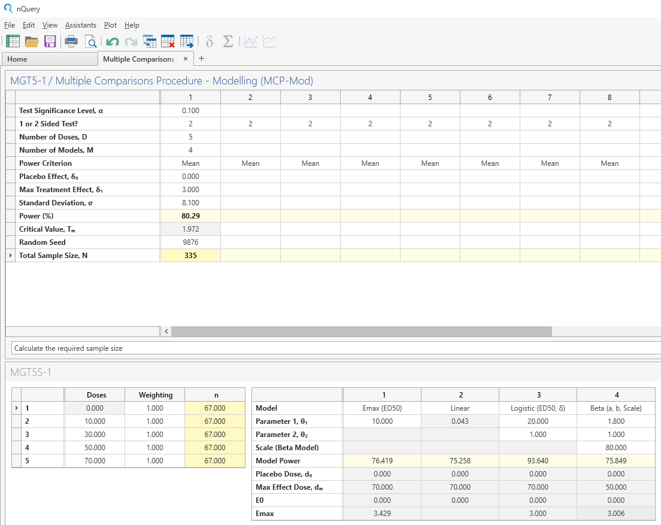This screenshot has height=525, width=661.
Task: Add a new tab with the plus button
Action: click(x=201, y=59)
